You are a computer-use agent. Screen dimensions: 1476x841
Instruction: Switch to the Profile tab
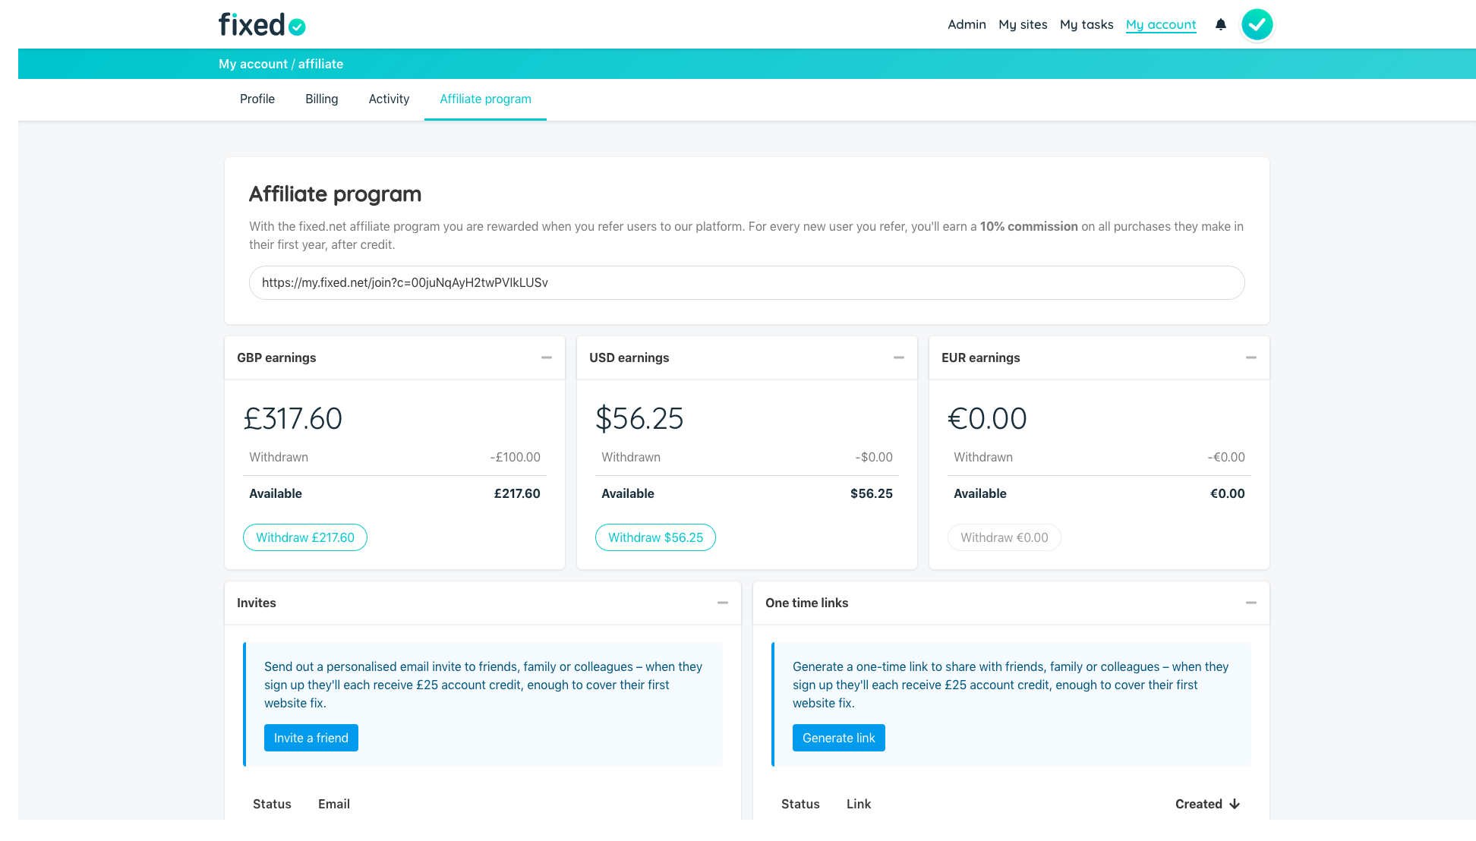(x=257, y=99)
